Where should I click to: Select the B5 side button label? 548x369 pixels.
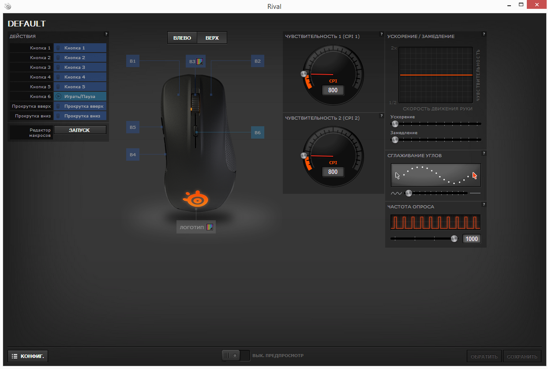(x=133, y=128)
